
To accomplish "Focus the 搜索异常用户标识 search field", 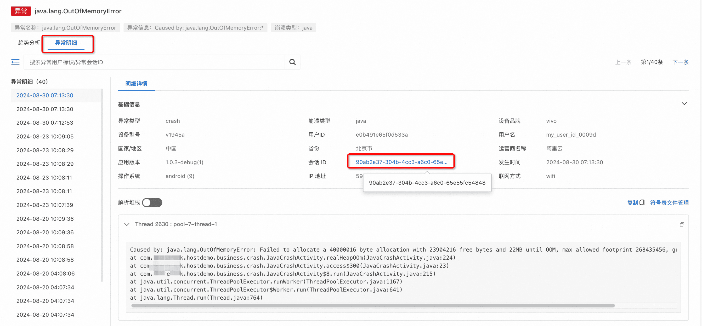I will [154, 62].
